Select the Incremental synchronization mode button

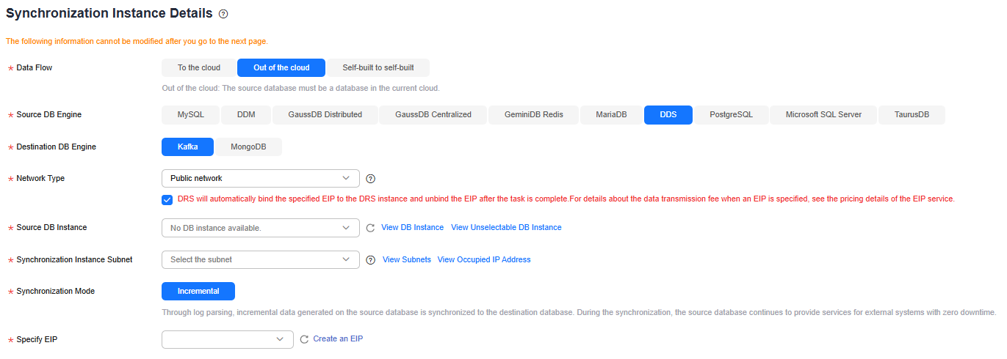coord(198,292)
